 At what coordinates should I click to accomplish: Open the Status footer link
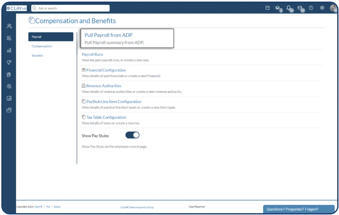(57, 207)
